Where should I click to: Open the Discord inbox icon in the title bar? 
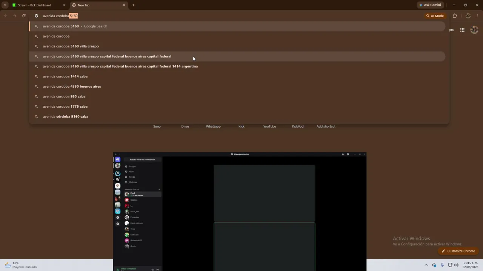coord(343,154)
